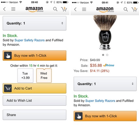Click Add to Cart button
The height and width of the screenshot is (126, 139).
(35, 88)
